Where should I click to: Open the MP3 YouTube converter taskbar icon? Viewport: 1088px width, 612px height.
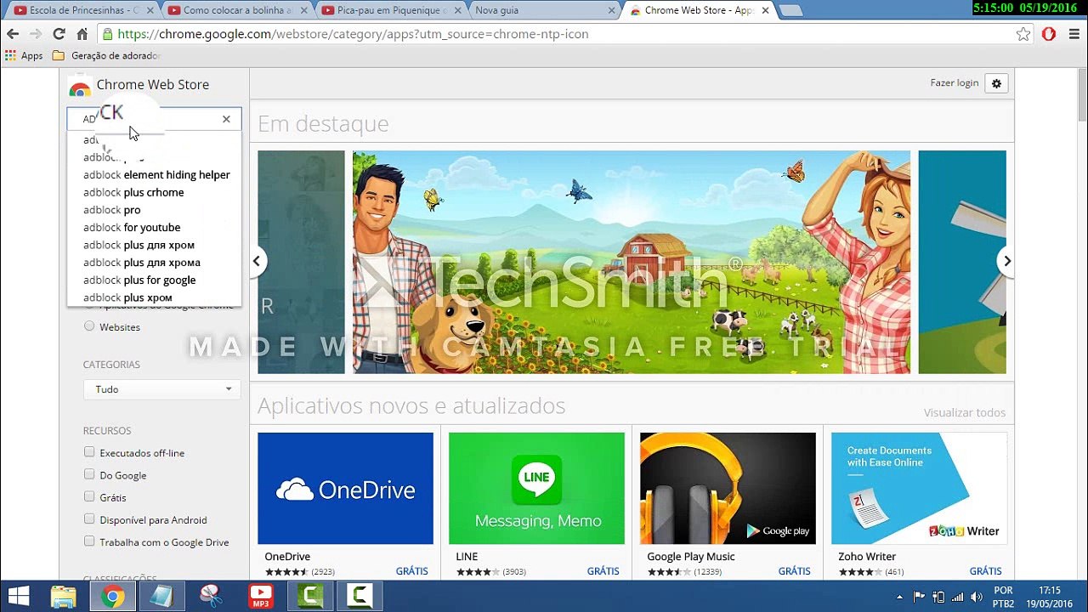(x=261, y=596)
